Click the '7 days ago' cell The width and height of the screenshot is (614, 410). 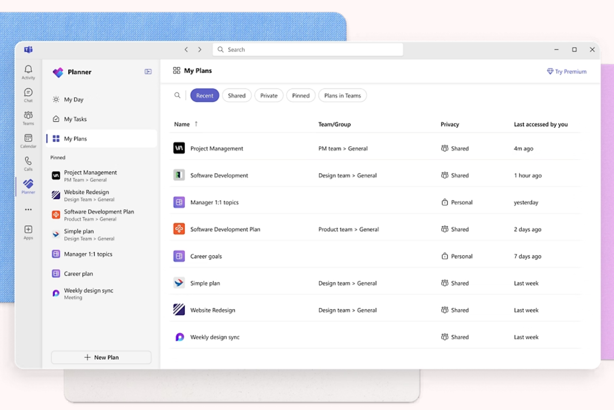[x=527, y=256]
